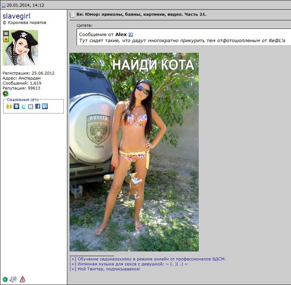Click the post date 20.01.2014, 14:12
Image resolution: width=291 pixels, height=285 pixels.
(x=25, y=5)
